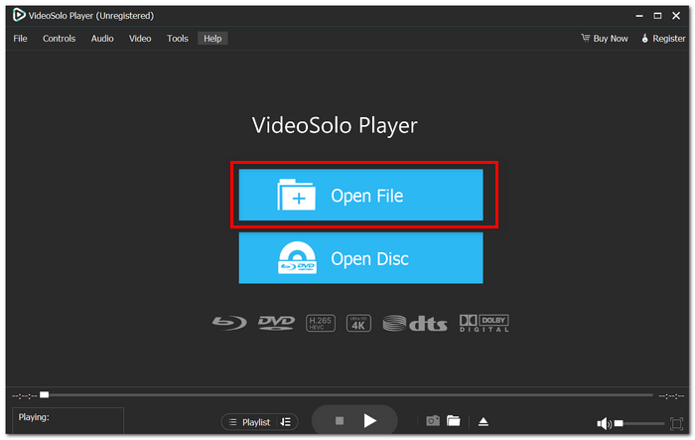Click the Register key icon
Screen dimensions: 695x440
(x=645, y=38)
